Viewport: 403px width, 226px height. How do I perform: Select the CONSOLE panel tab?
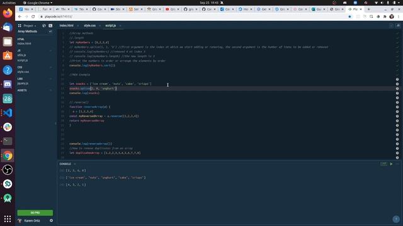tap(65, 164)
